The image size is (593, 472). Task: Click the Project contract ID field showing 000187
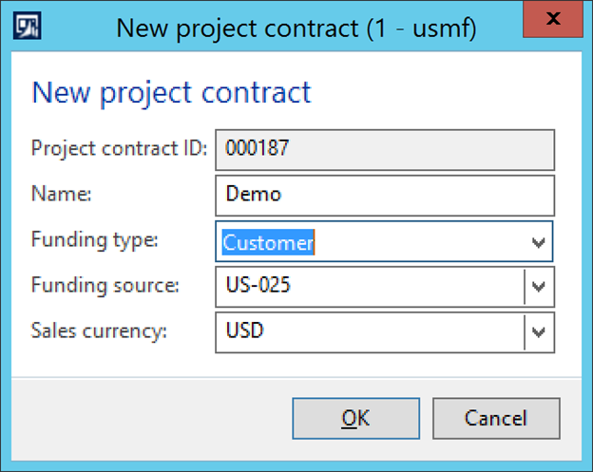coord(385,149)
